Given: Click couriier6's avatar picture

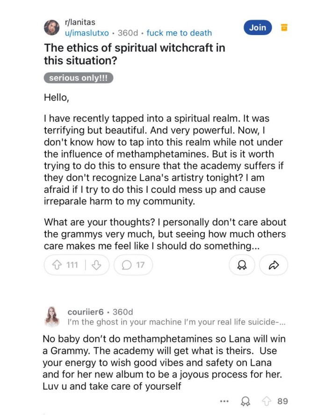Looking at the screenshot, I should tap(52, 317).
